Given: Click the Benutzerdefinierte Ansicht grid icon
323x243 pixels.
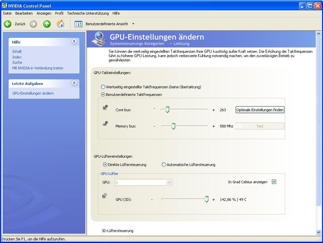Looking at the screenshot, I should point(78,24).
